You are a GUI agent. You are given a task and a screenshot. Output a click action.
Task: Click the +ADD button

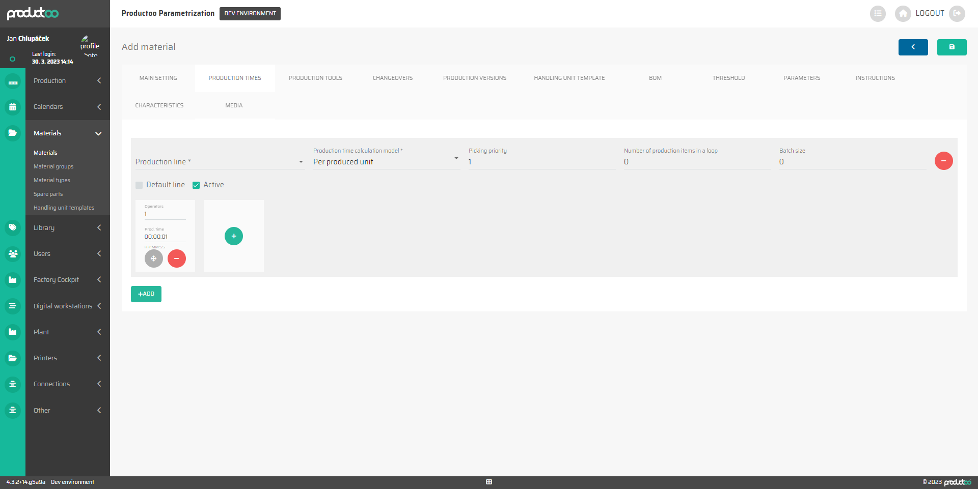[x=146, y=294]
